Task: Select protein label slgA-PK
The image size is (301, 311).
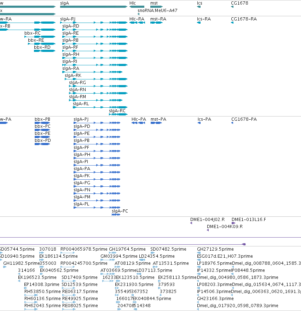Action: tap(82, 176)
